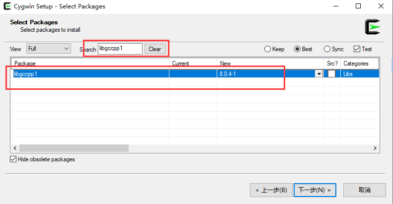The image size is (393, 204).
Task: Click the 上一步(B) back button
Action: 271,190
